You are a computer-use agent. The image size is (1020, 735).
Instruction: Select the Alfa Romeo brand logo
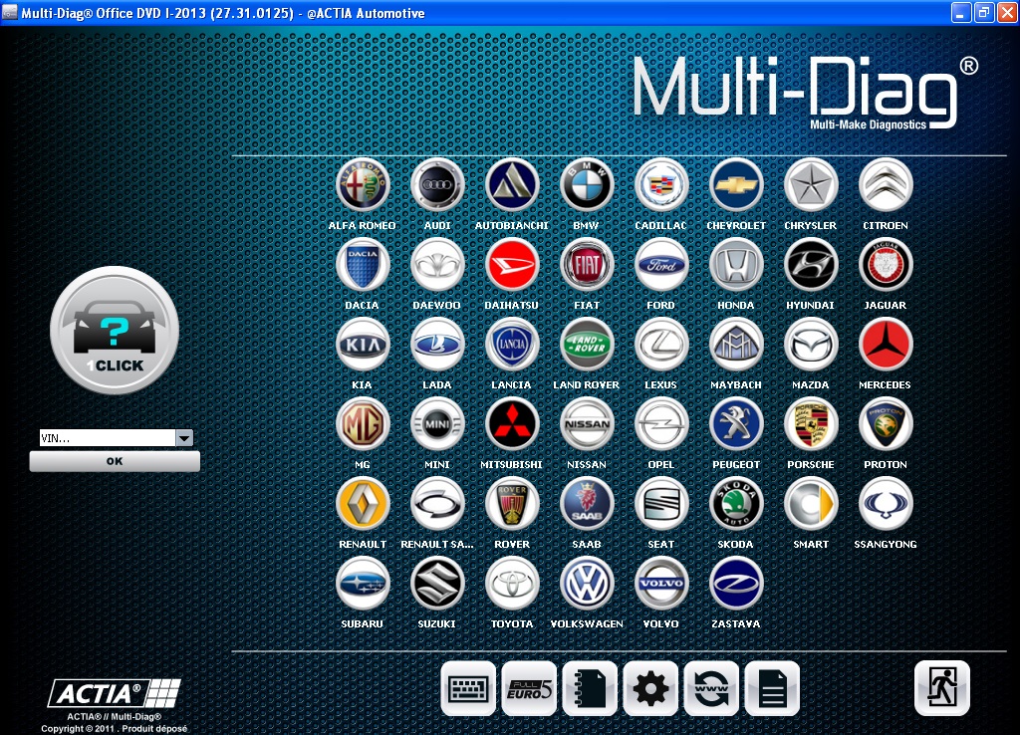(363, 185)
